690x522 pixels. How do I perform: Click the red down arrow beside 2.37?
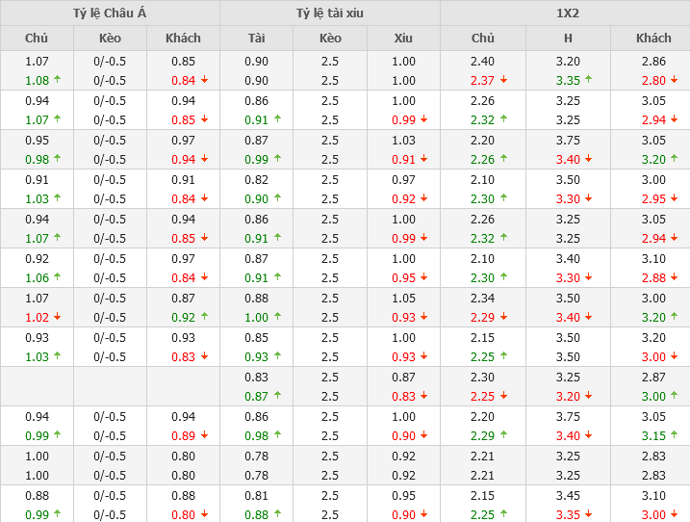coord(504,81)
